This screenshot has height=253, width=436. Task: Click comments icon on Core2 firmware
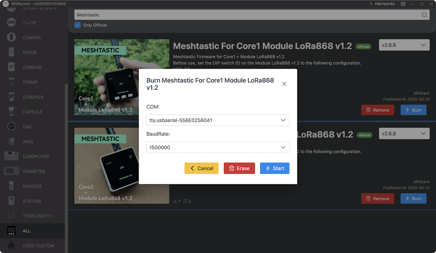(185, 201)
